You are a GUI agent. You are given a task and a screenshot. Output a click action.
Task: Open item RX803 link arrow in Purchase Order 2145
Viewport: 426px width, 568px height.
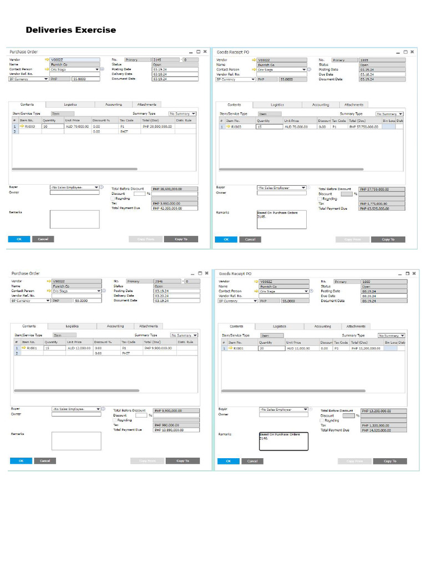(22, 126)
